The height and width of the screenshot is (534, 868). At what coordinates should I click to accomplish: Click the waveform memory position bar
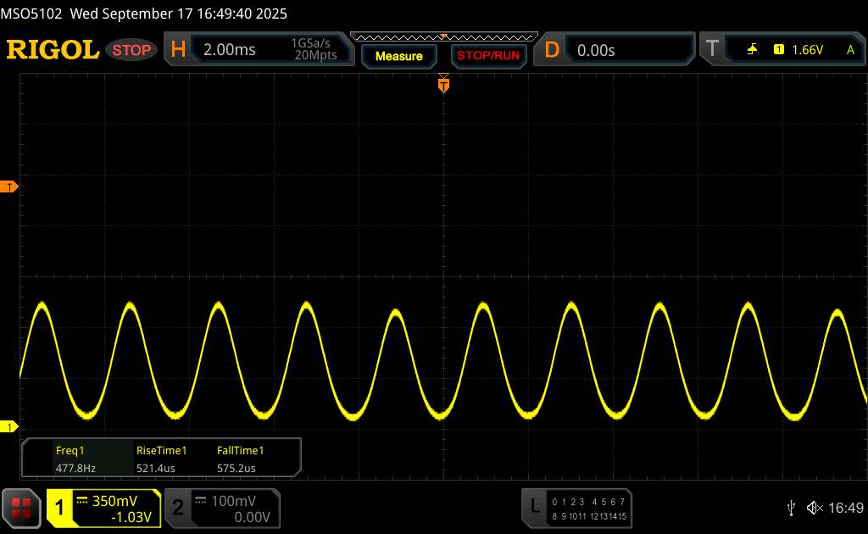click(x=443, y=36)
